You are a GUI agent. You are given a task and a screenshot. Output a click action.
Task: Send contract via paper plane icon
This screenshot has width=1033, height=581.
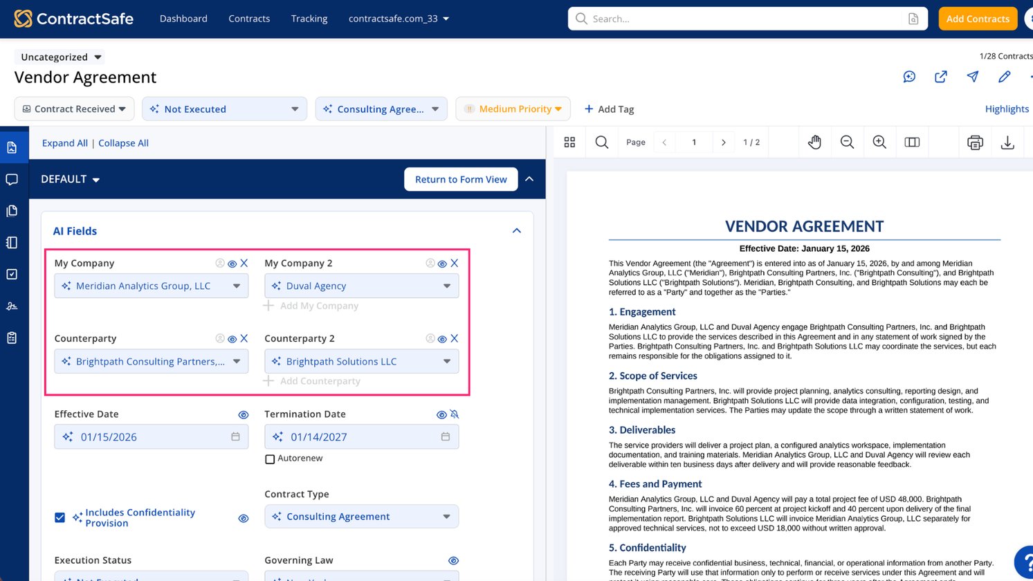point(972,77)
